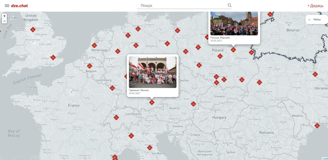Zoom out the map with minus
This screenshot has width=328, height=160.
coord(4,21)
